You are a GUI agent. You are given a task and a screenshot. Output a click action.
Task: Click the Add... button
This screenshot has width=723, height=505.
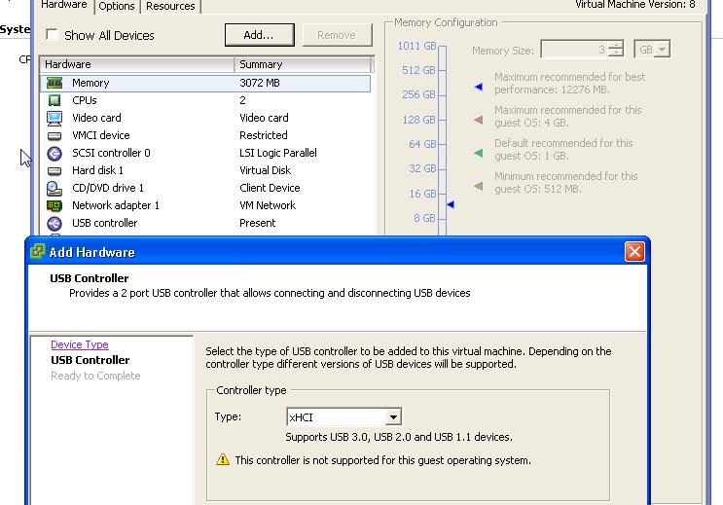(x=259, y=35)
